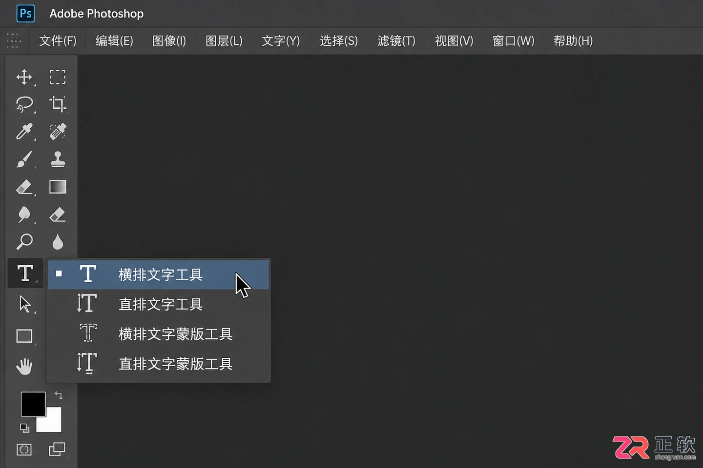Click the toolbar grip dots beside 文件
This screenshot has width=703, height=468.
14,40
